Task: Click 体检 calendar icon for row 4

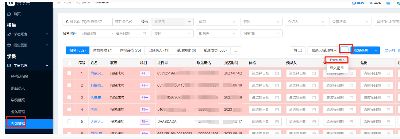Action: (277, 109)
